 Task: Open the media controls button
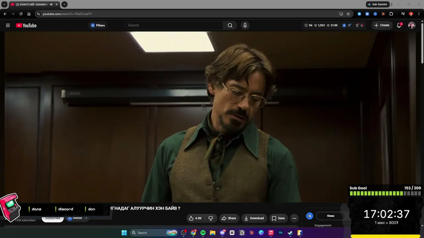click(x=403, y=14)
